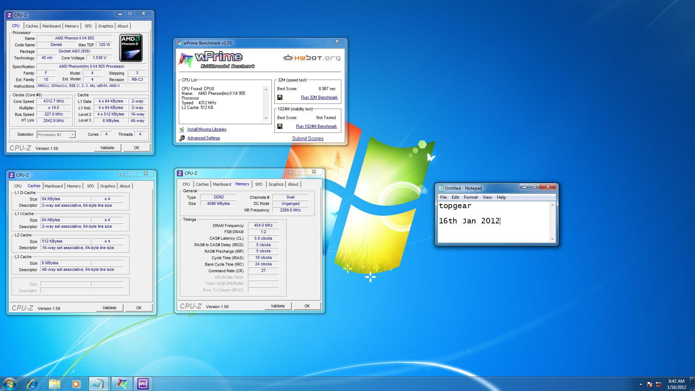Screen dimensions: 695x391
Task: Show hidden system tray icons
Action: coord(641,384)
